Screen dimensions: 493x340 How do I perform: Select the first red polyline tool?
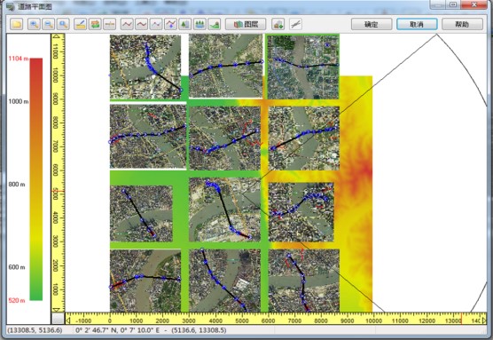pos(127,24)
